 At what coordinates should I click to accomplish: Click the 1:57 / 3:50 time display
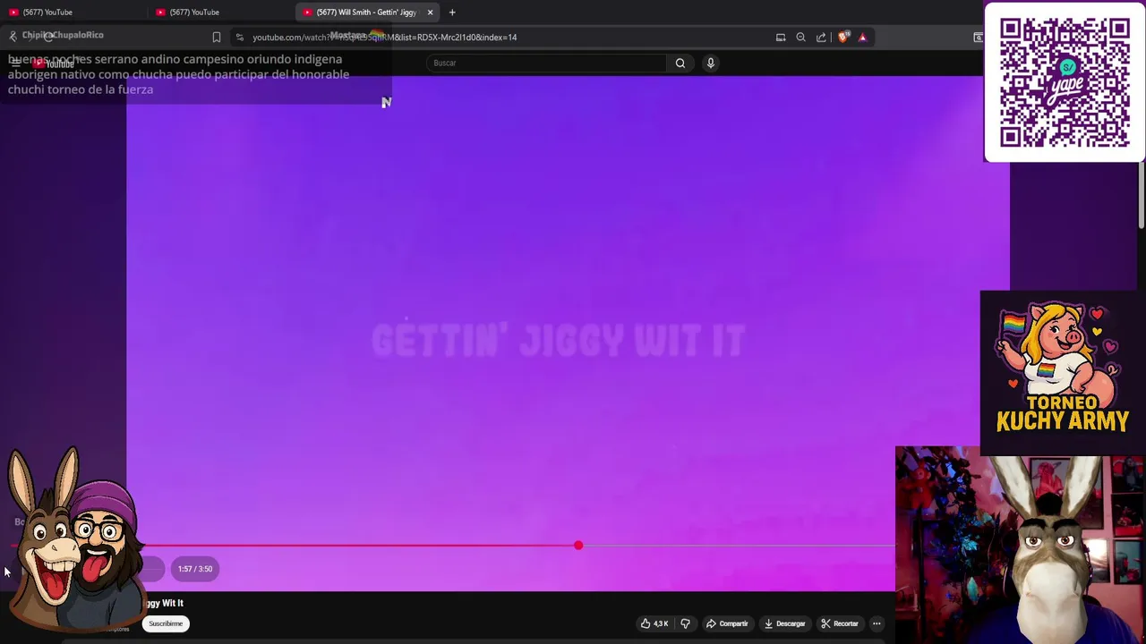pos(195,569)
